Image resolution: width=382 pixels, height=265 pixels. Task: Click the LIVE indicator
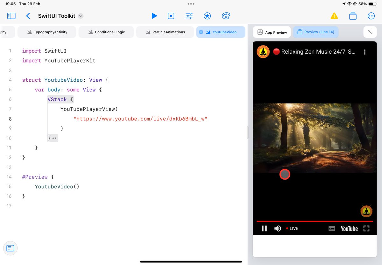(292, 228)
